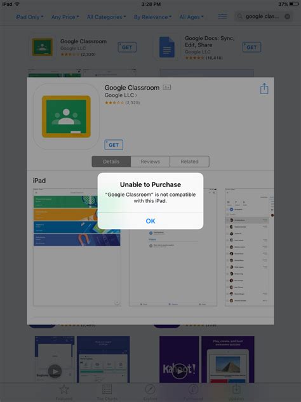
Task: Open the Explore tab compass icon
Action: pyautogui.click(x=150, y=392)
